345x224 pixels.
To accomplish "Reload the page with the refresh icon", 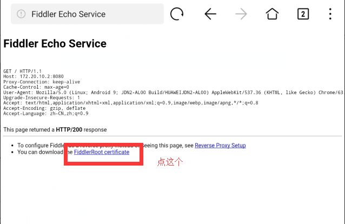I will click(177, 14).
